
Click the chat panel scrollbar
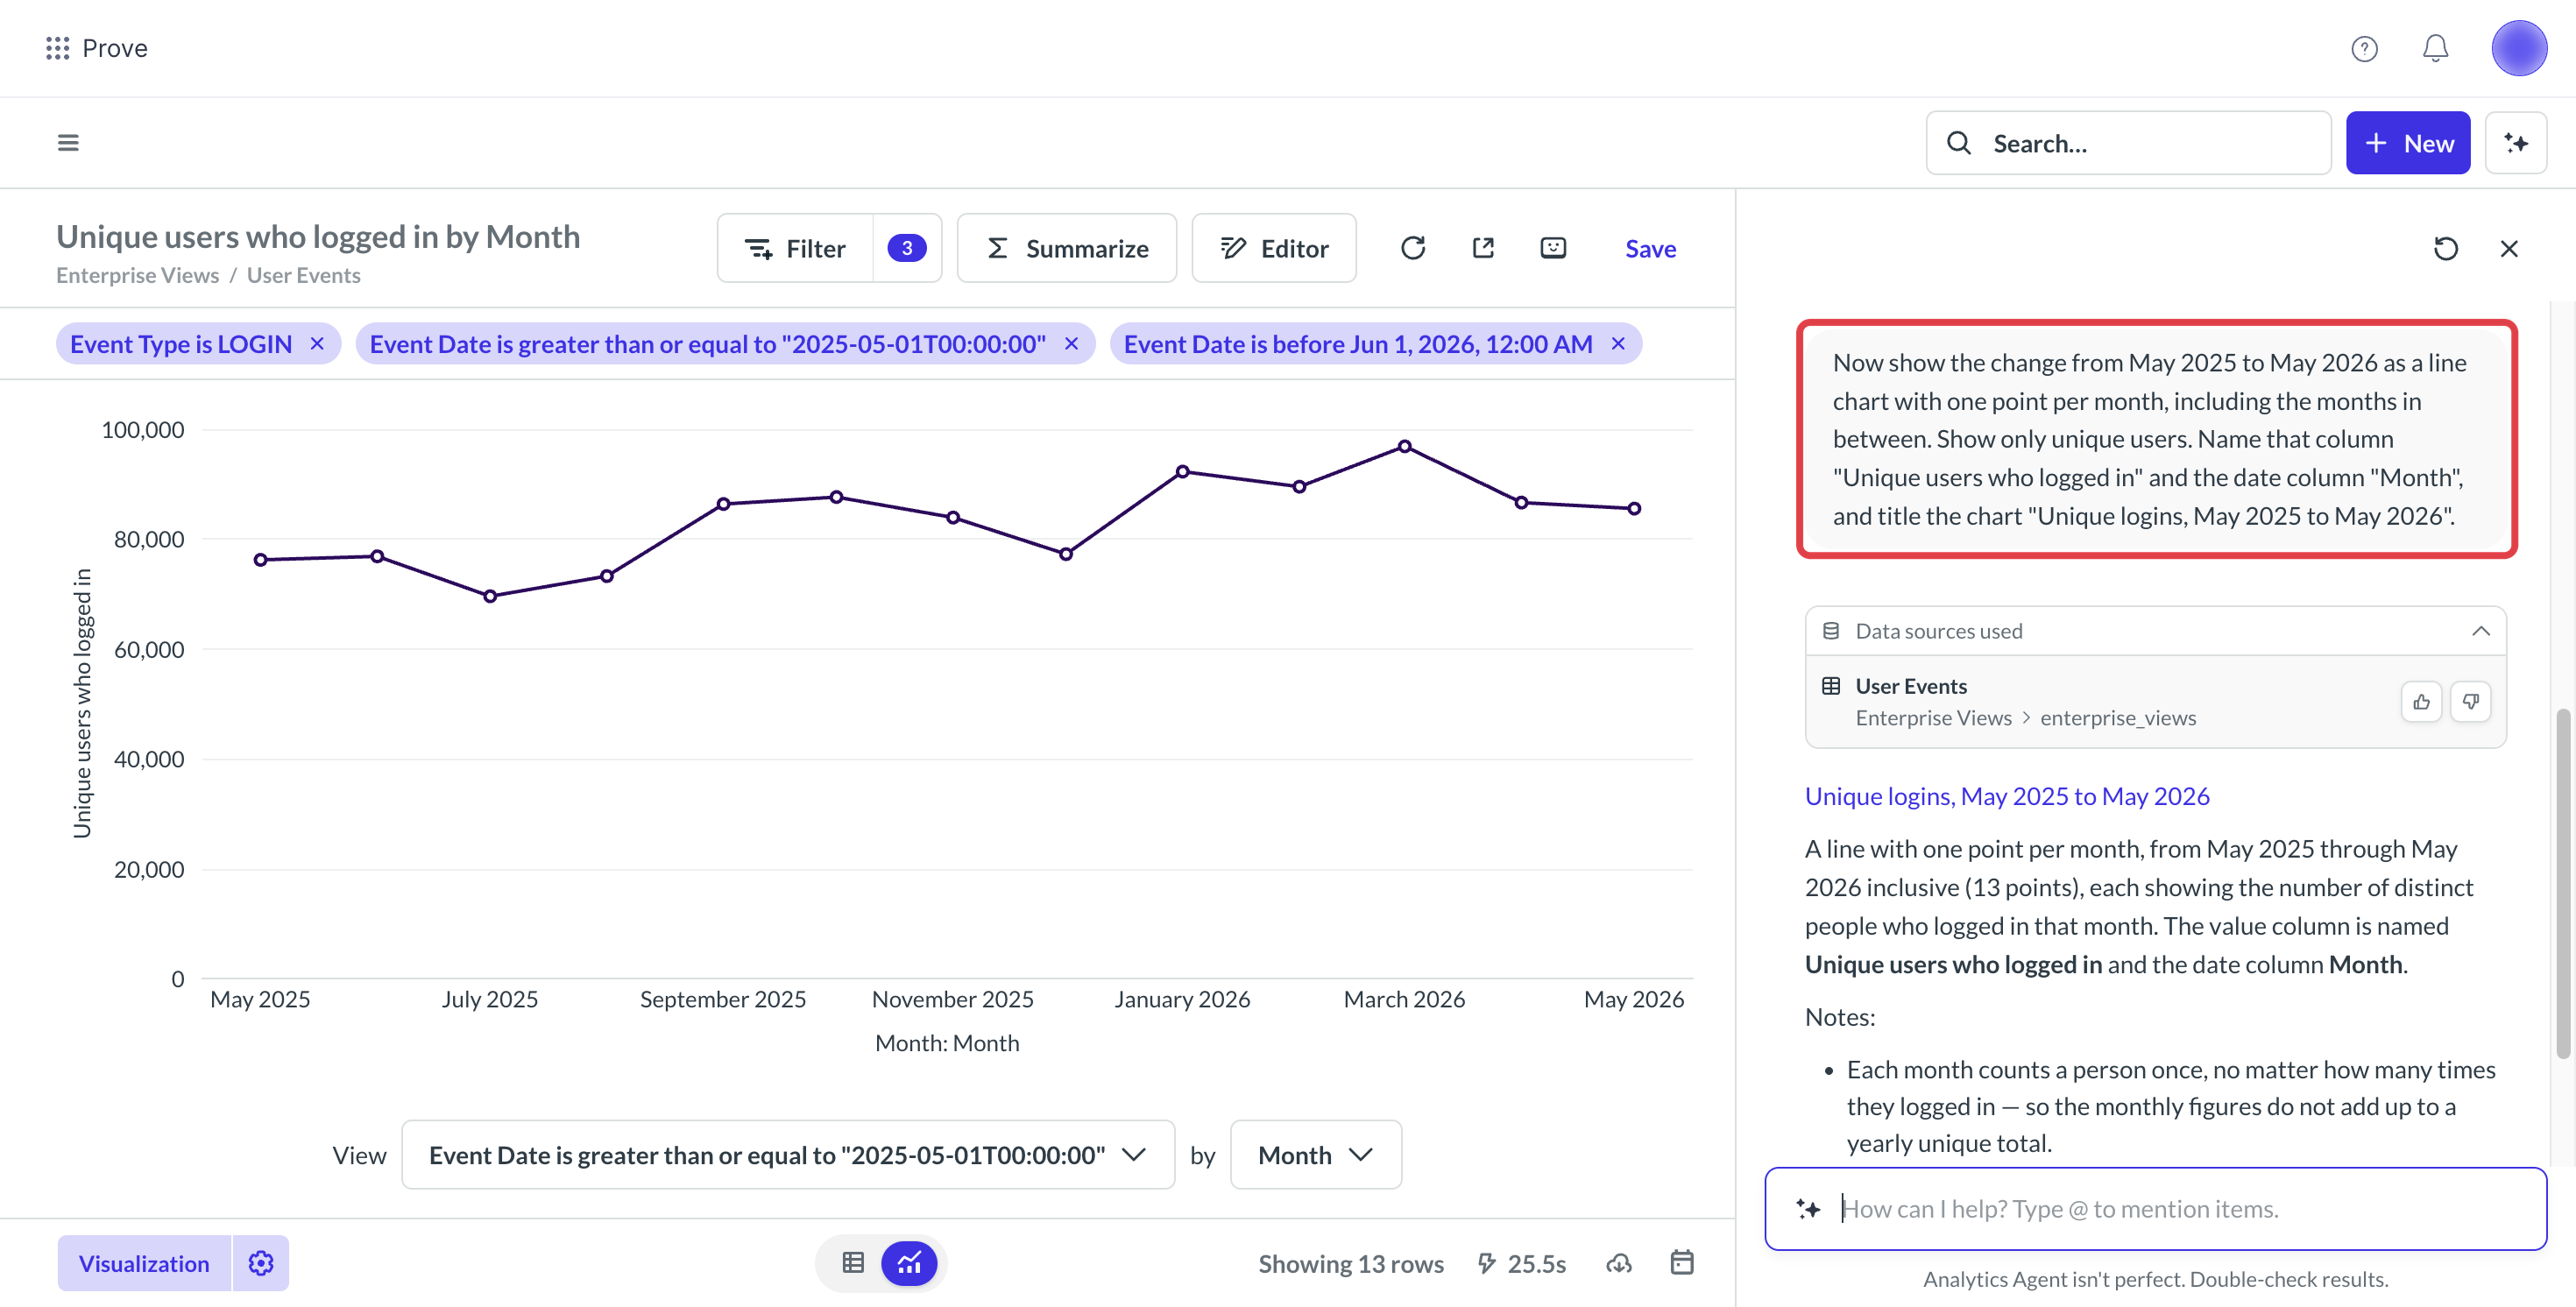(2562, 883)
